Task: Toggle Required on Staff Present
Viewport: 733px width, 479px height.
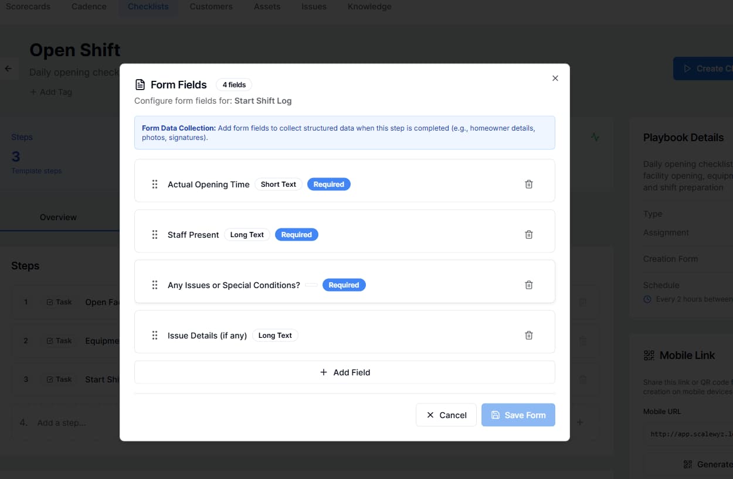Action: 297,234
